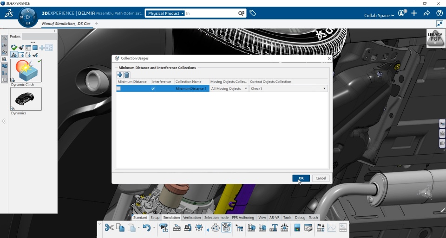Image resolution: width=446 pixels, height=238 pixels.
Task: Select the MinimumDistance 1 collection name cell
Action: (x=191, y=89)
